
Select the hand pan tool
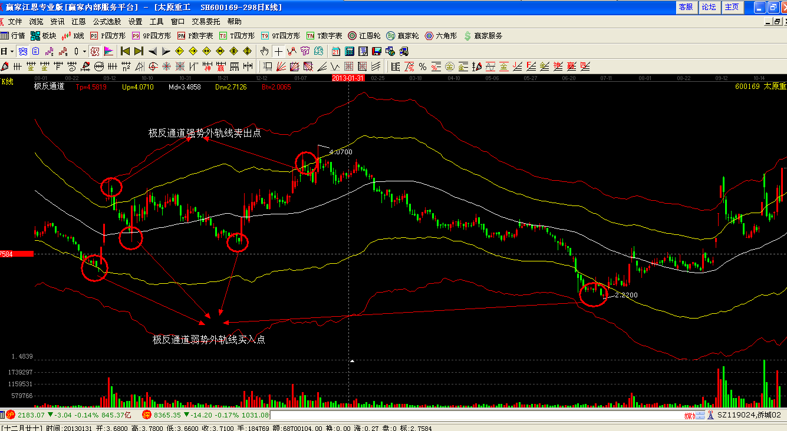265,51
